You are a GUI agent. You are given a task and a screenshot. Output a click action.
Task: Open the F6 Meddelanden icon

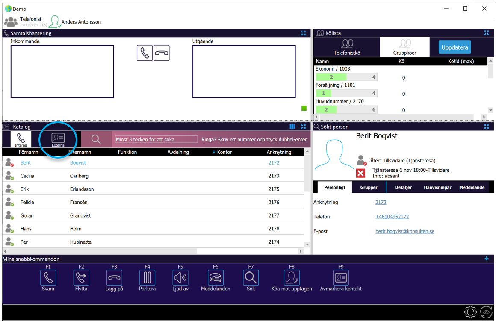(216, 277)
